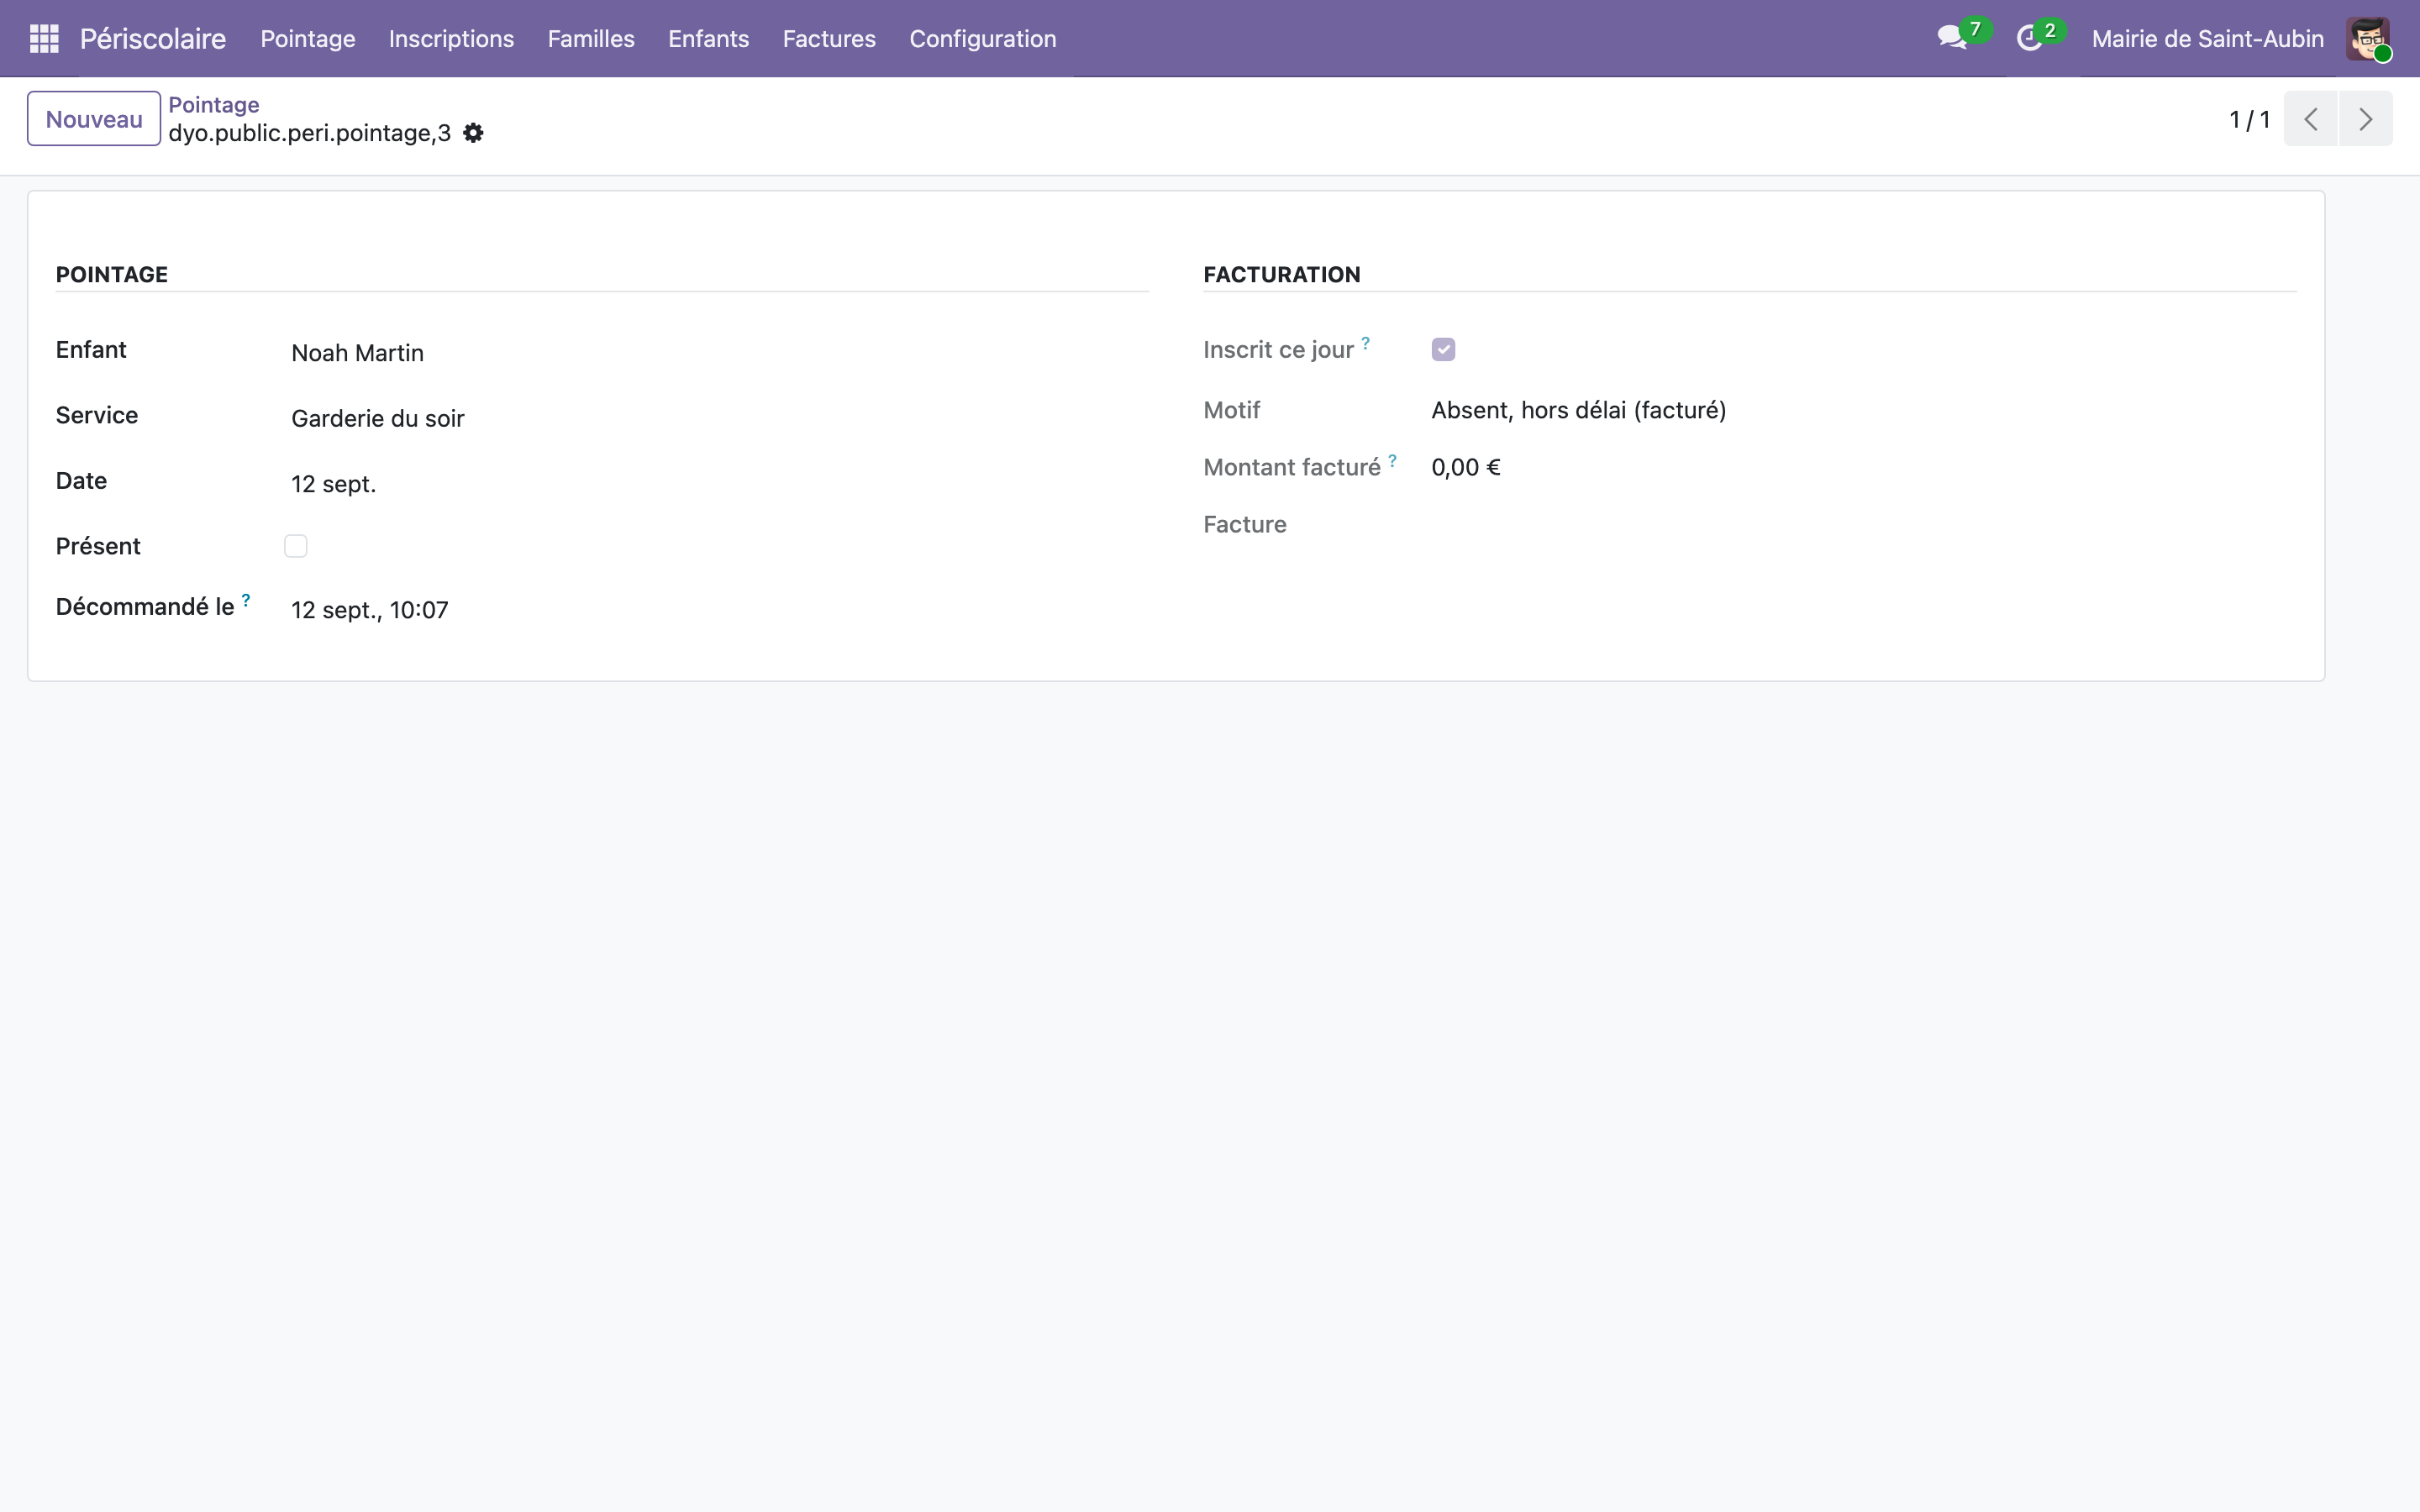Open the gear actions menu beside record name
Screen dimensions: 2420x1512
click(x=473, y=133)
